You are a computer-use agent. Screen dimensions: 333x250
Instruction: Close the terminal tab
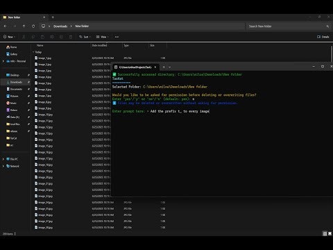point(155,67)
